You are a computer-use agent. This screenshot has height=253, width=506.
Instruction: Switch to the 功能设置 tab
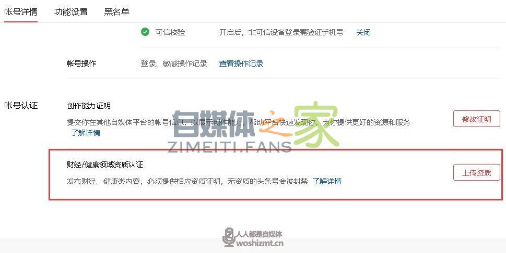(71, 12)
